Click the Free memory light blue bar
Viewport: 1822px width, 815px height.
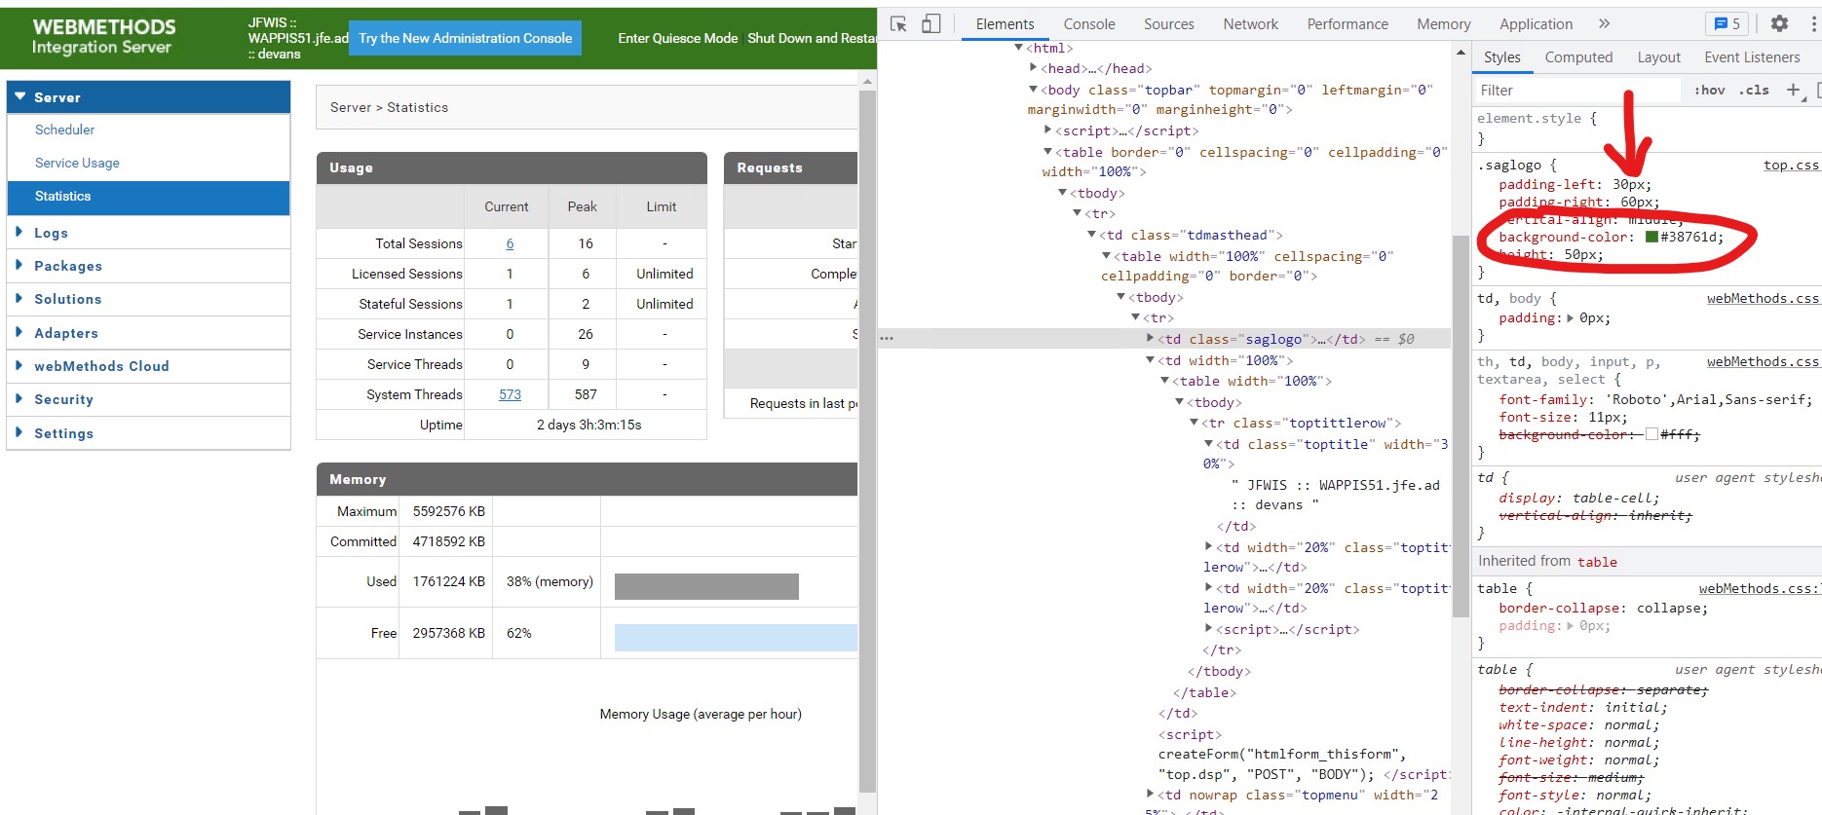click(x=736, y=637)
